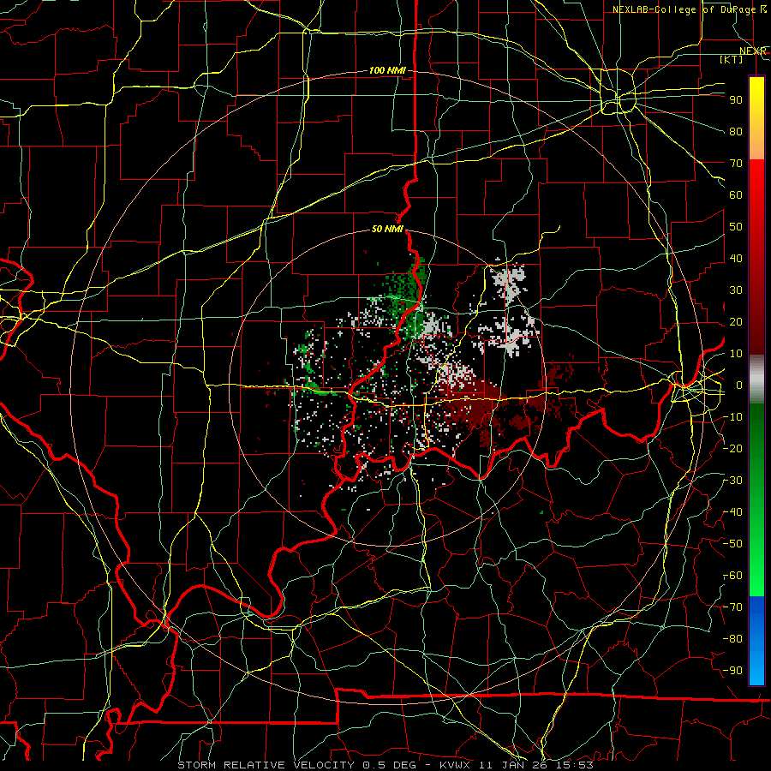771x771 pixels.
Task: Click the KVWX radar site identifier
Action: (x=457, y=765)
